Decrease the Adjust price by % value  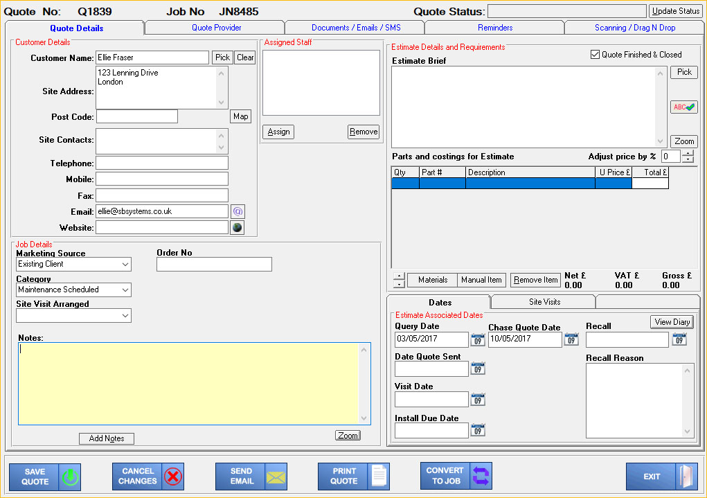[688, 160]
